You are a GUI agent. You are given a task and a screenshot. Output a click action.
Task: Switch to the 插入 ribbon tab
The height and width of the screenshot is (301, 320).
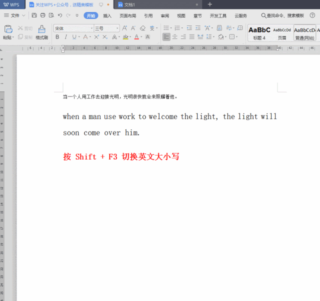point(107,15)
